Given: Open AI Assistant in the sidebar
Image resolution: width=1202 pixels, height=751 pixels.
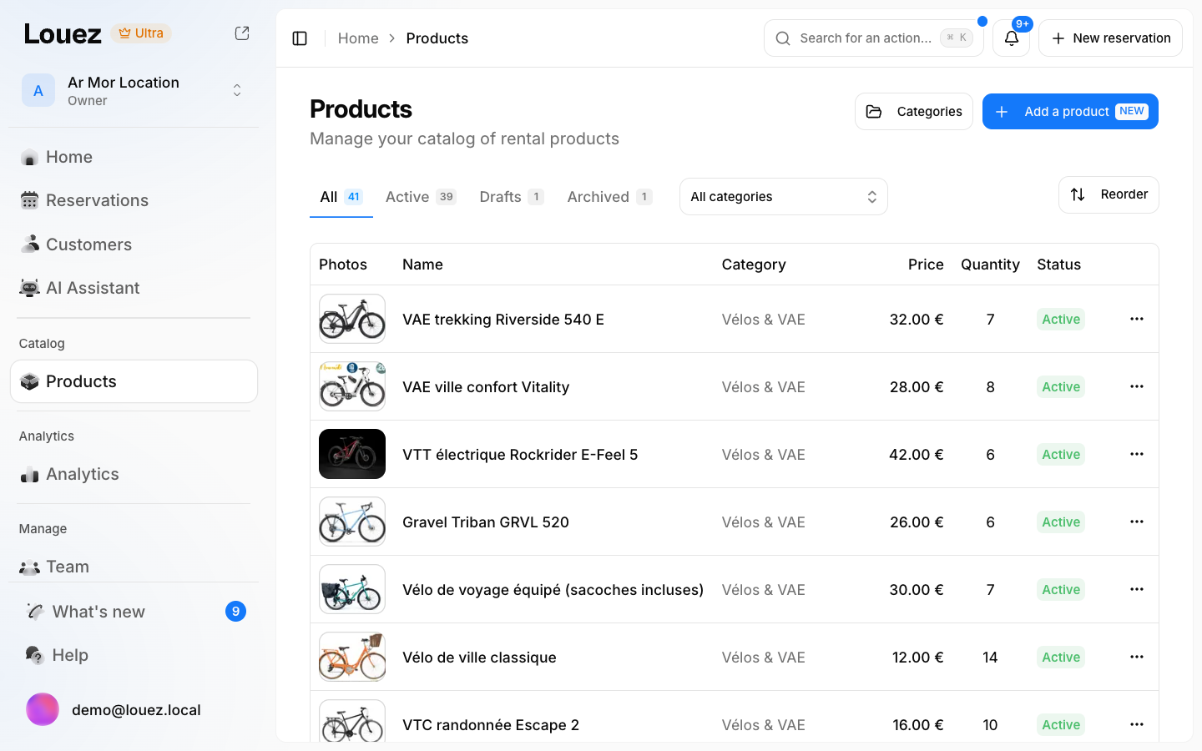Looking at the screenshot, I should click(134, 288).
